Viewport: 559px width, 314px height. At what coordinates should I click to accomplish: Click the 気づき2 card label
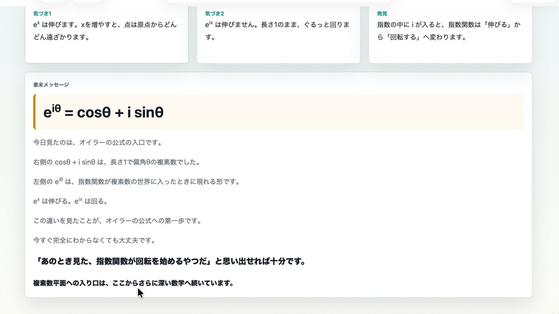tap(214, 14)
